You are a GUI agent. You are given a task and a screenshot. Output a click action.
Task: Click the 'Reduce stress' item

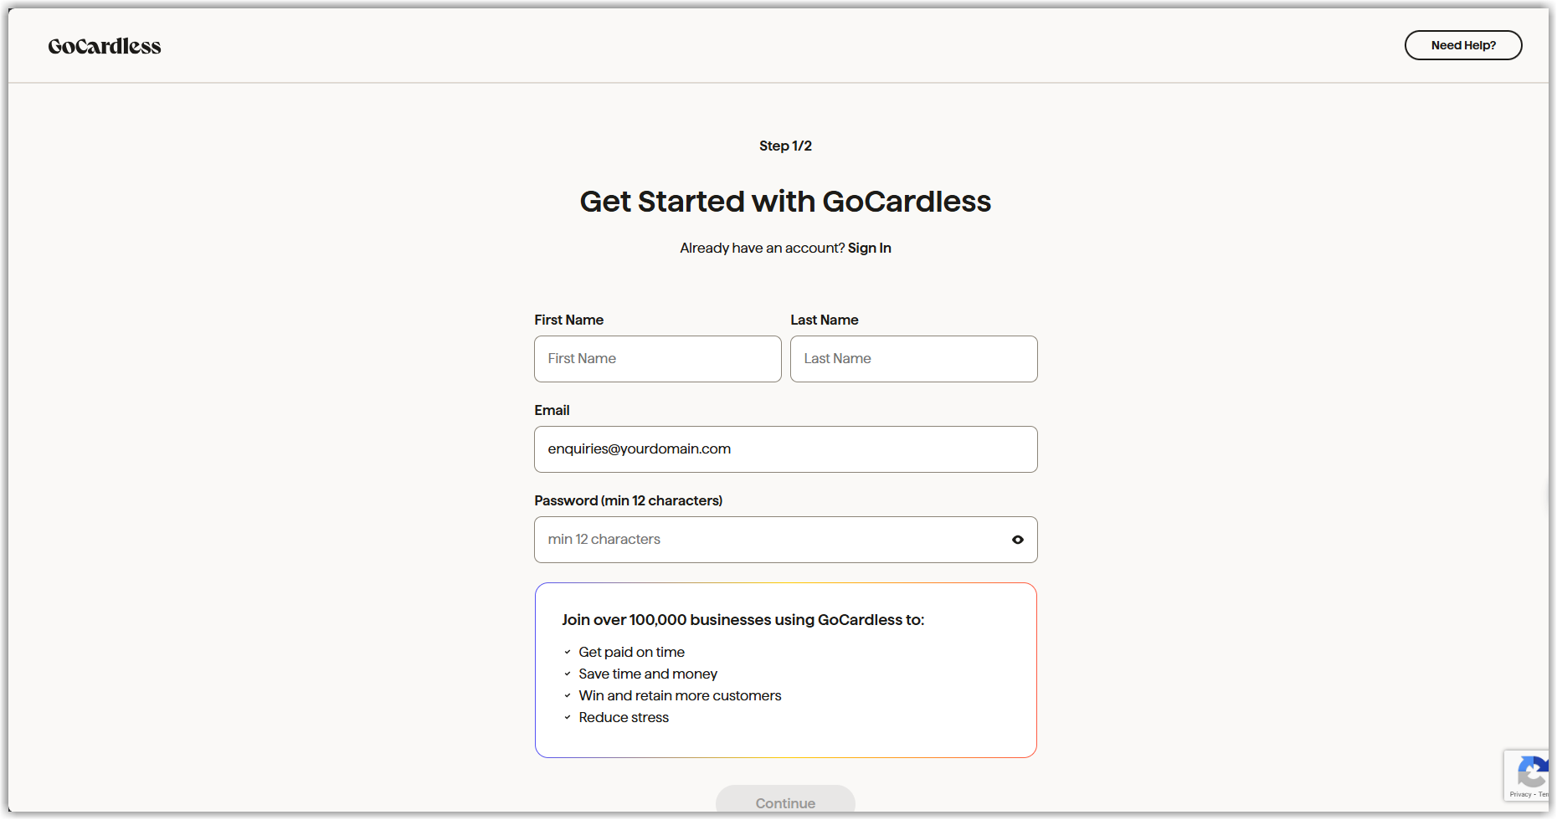coord(624,717)
